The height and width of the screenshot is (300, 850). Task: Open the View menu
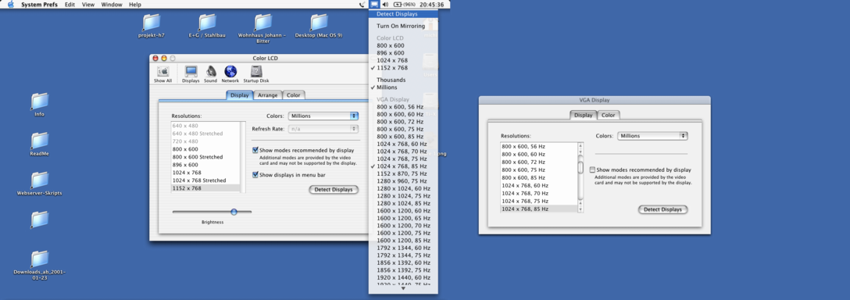88,5
